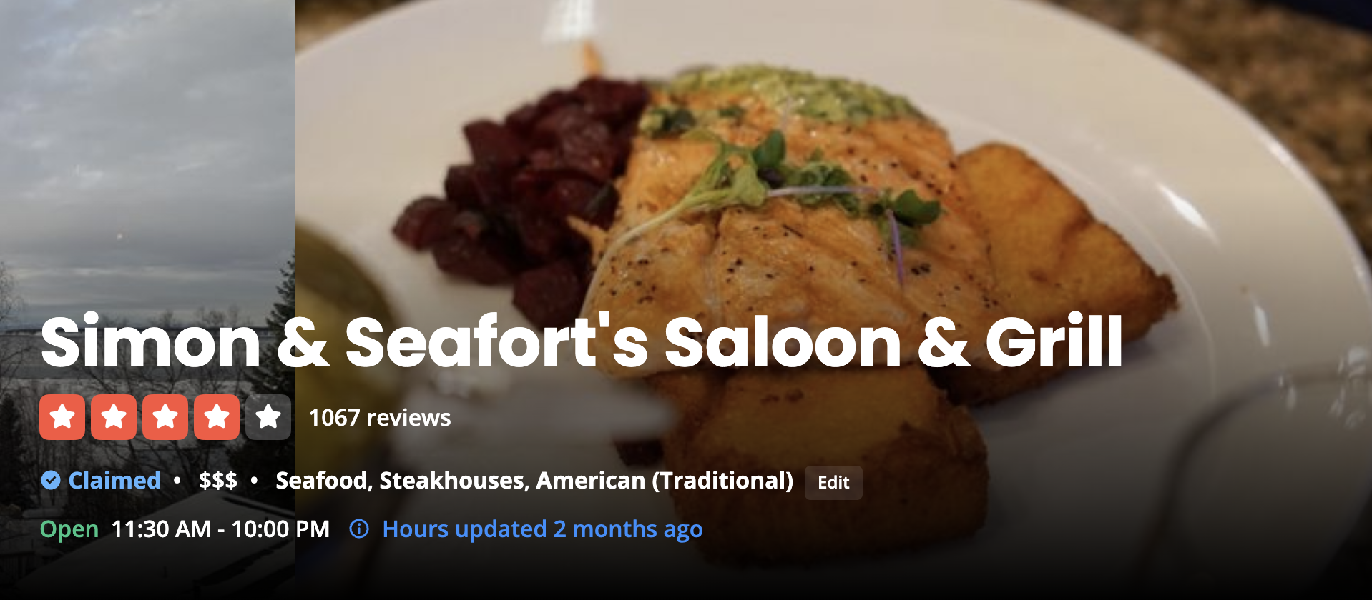Open Hours updated 2 months ago link
This screenshot has width=1372, height=600.
pyautogui.click(x=542, y=529)
